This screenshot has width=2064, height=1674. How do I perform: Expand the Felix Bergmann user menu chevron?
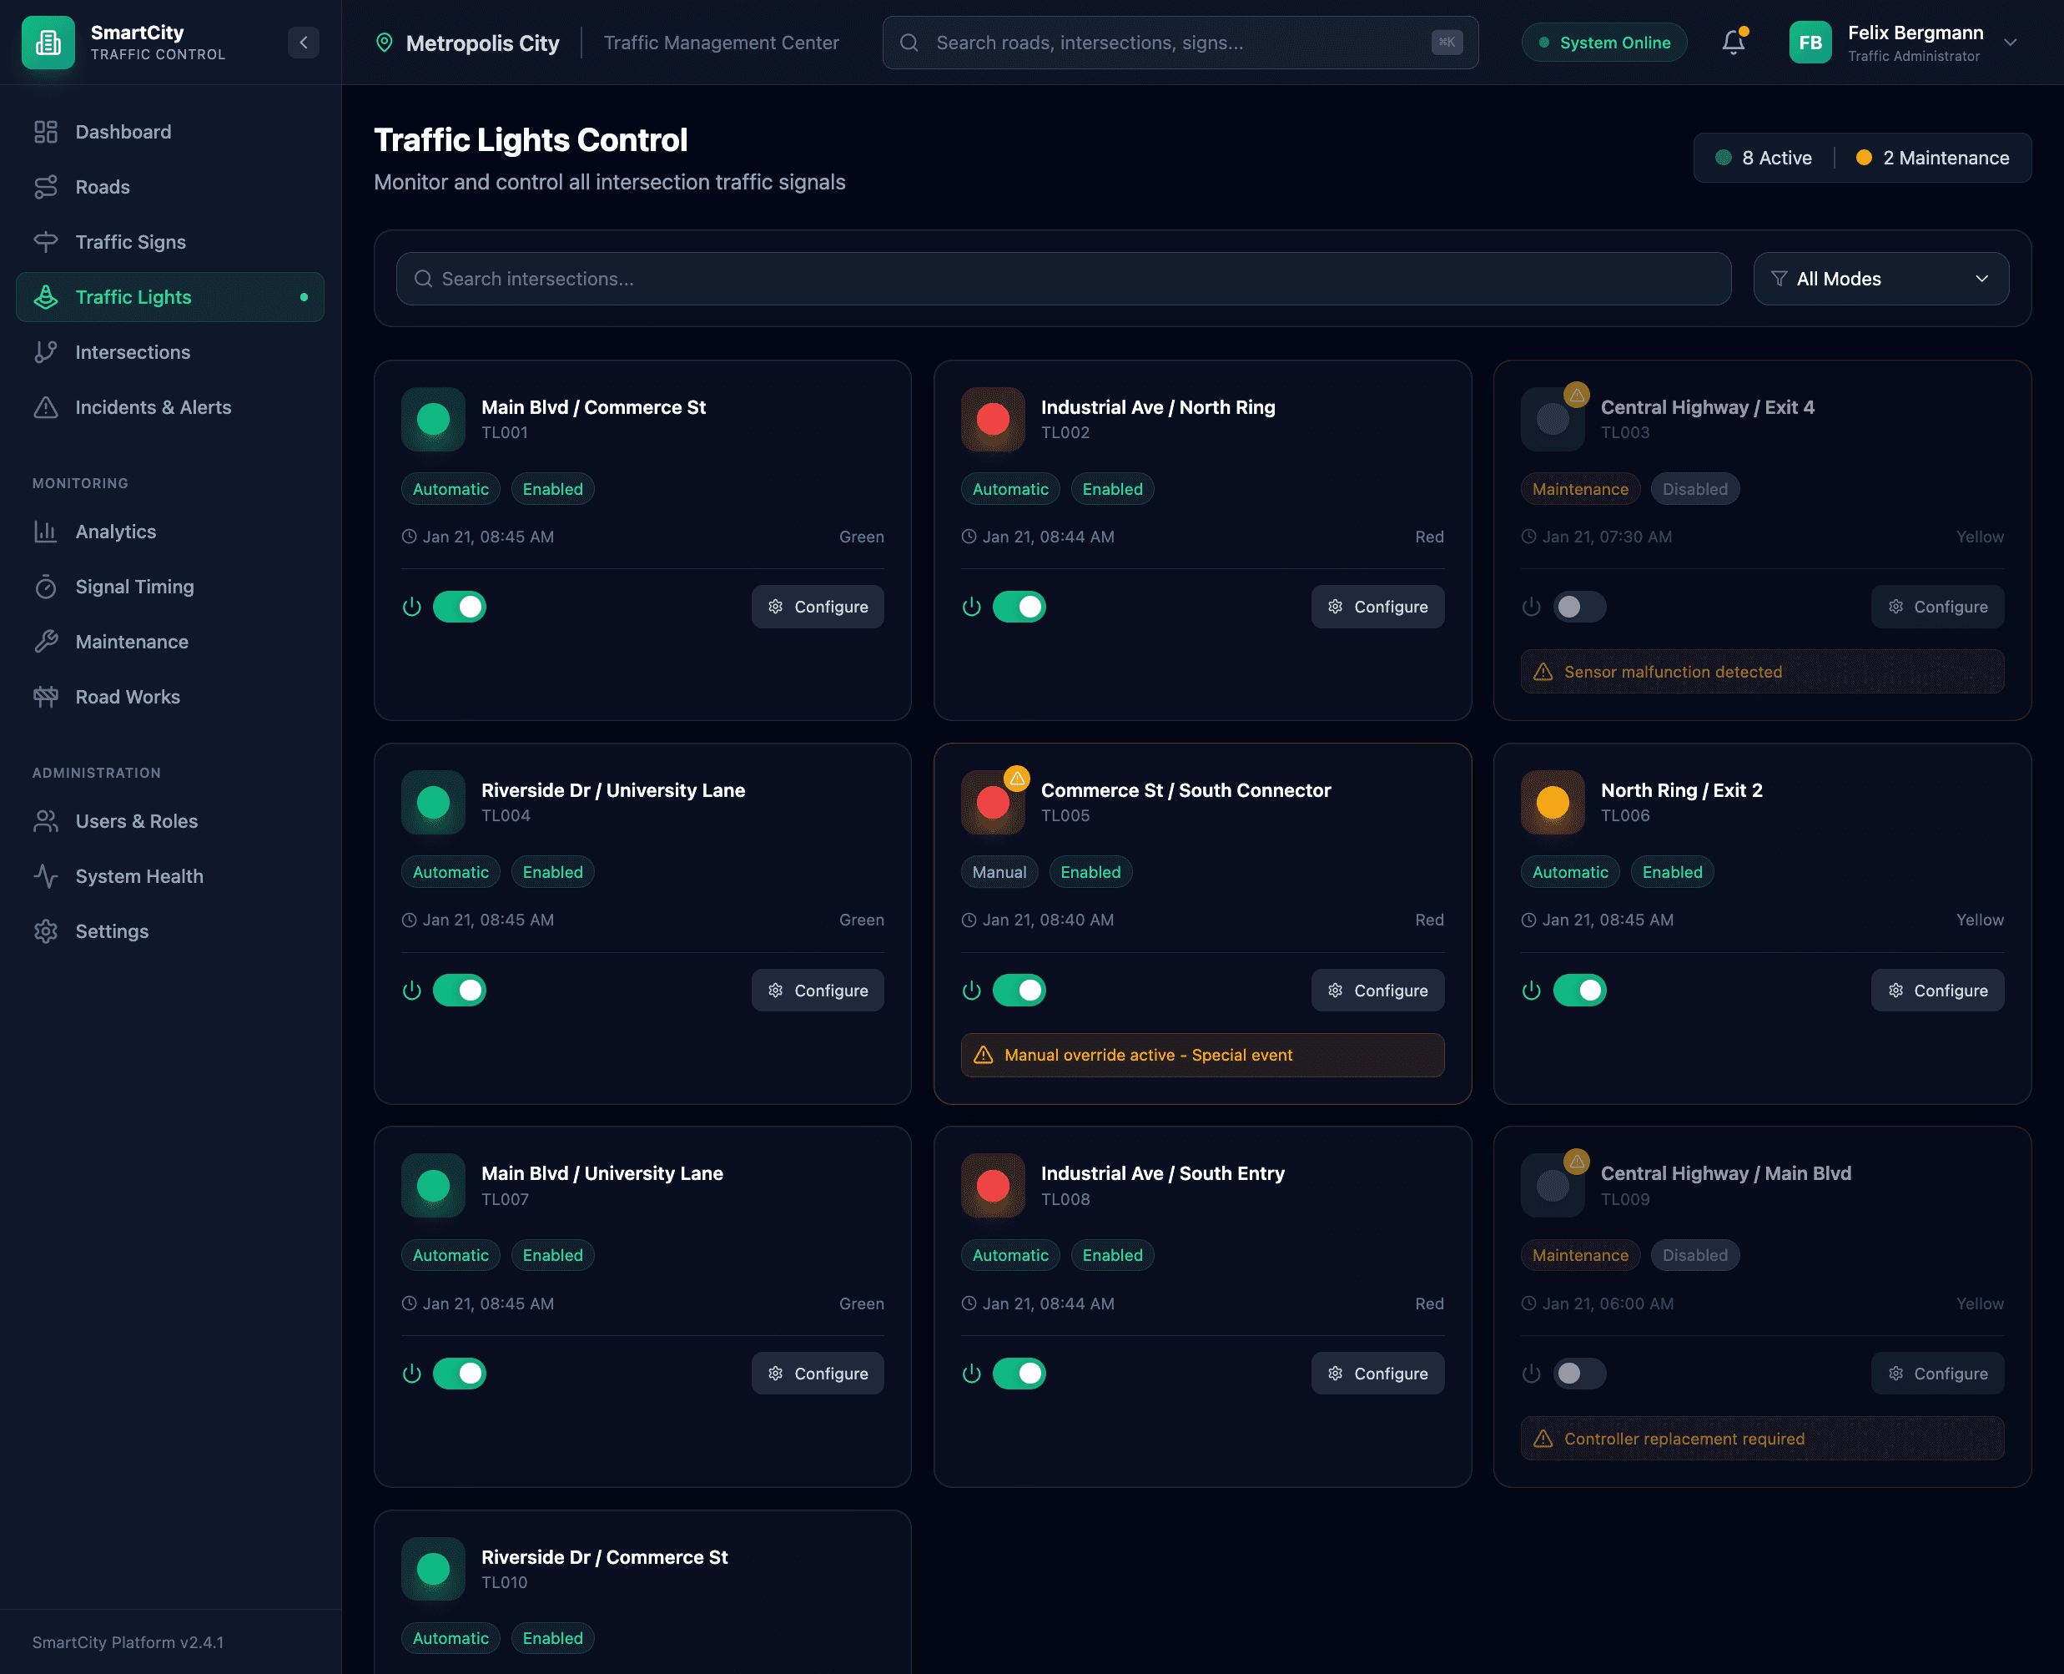point(2010,43)
